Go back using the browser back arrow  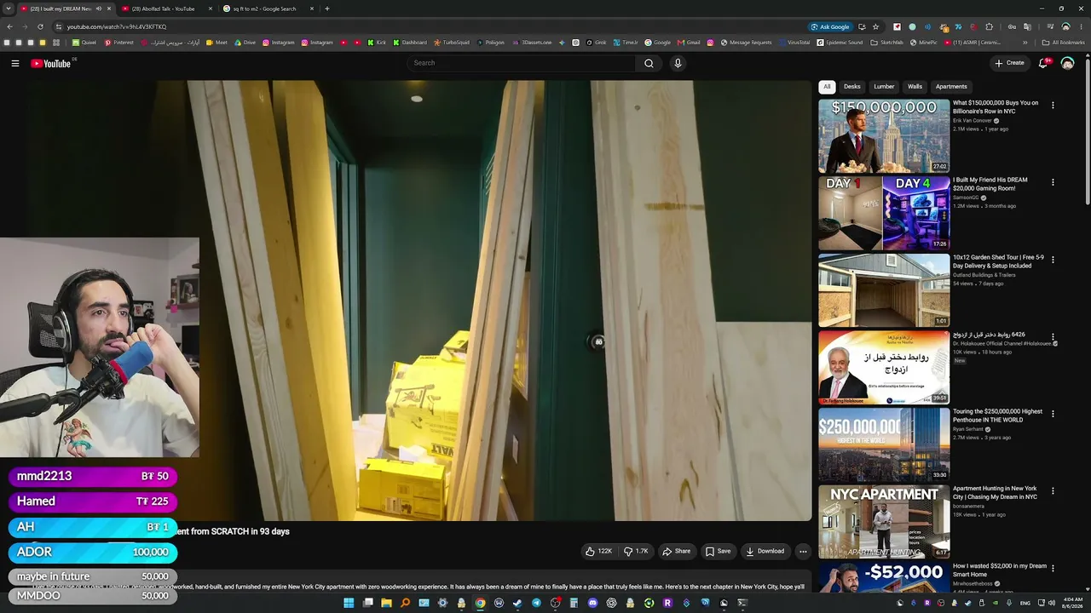[9, 26]
